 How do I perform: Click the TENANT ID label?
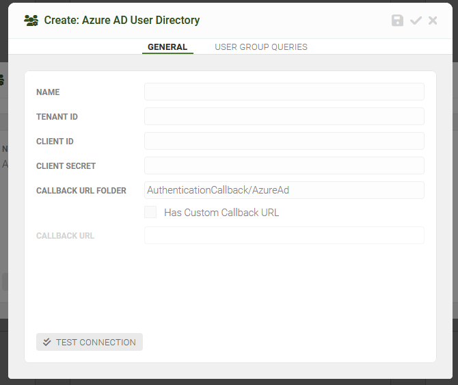coord(57,116)
